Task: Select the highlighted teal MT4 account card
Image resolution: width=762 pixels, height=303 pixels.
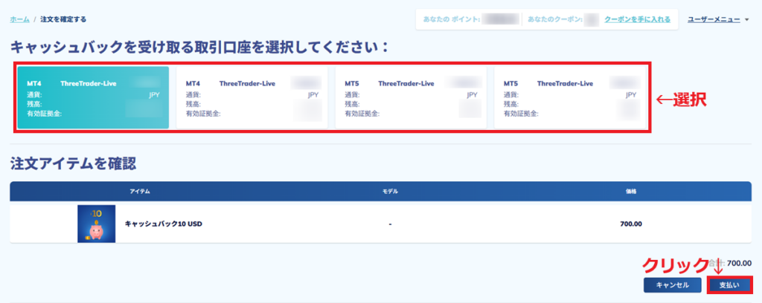Action: click(x=93, y=97)
